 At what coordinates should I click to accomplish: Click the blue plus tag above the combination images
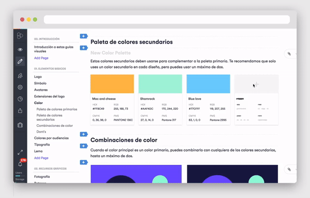pyautogui.click(x=84, y=162)
